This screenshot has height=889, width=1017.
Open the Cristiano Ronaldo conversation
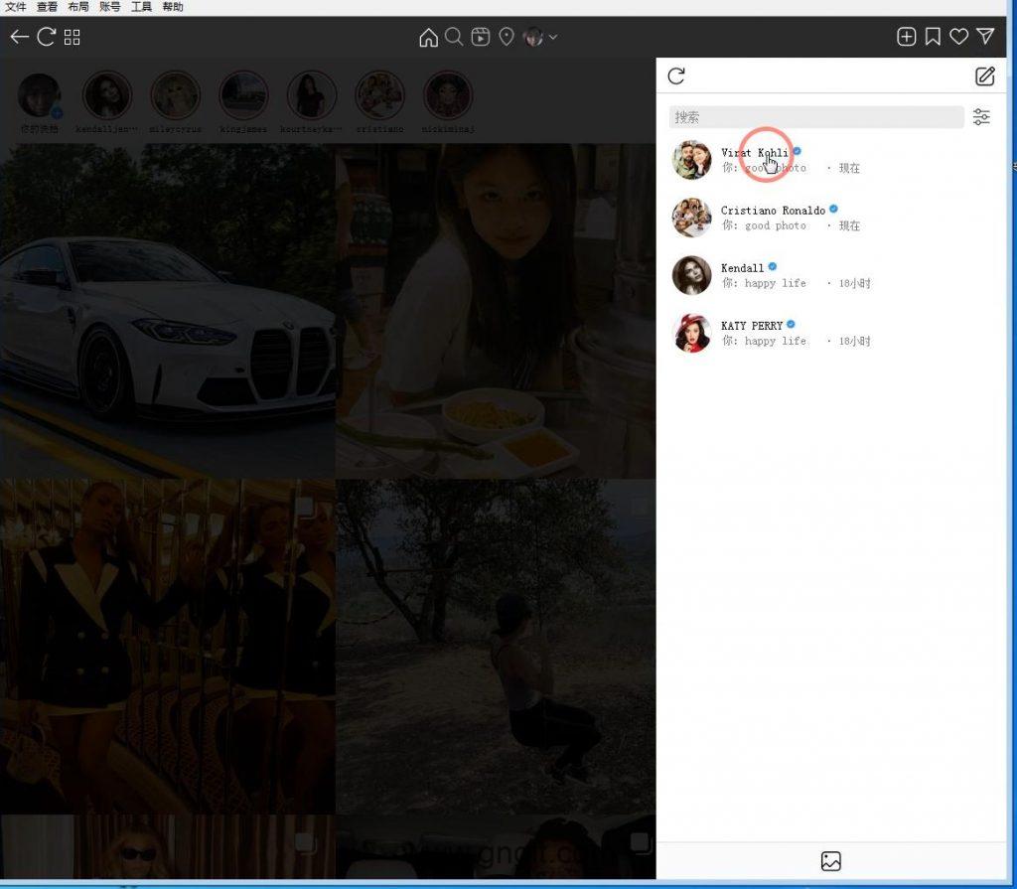(775, 218)
